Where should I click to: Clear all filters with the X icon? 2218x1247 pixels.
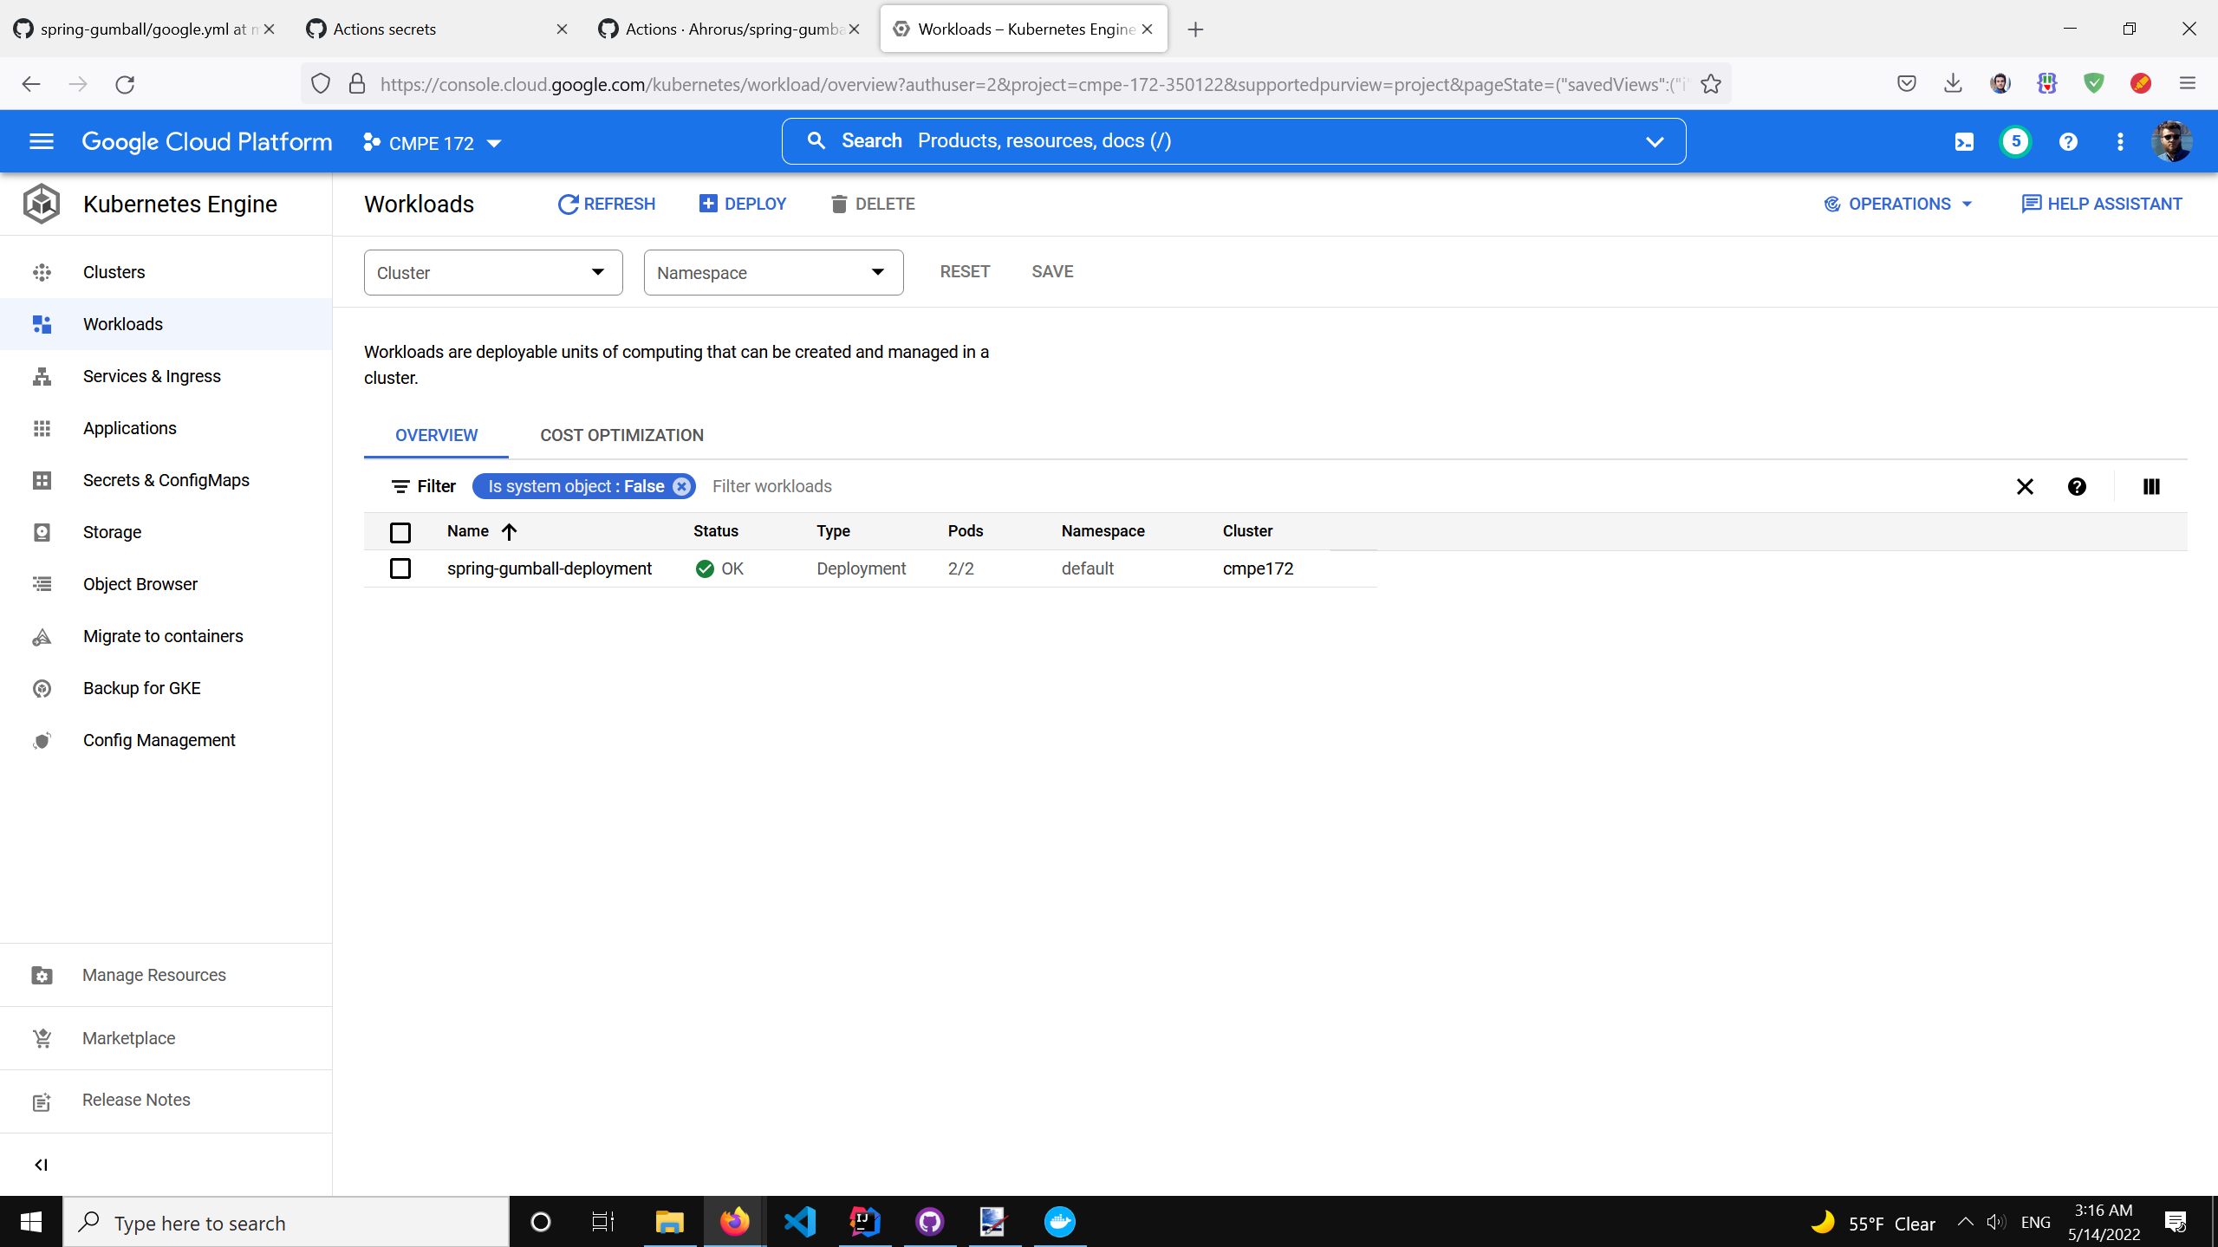(x=2025, y=487)
